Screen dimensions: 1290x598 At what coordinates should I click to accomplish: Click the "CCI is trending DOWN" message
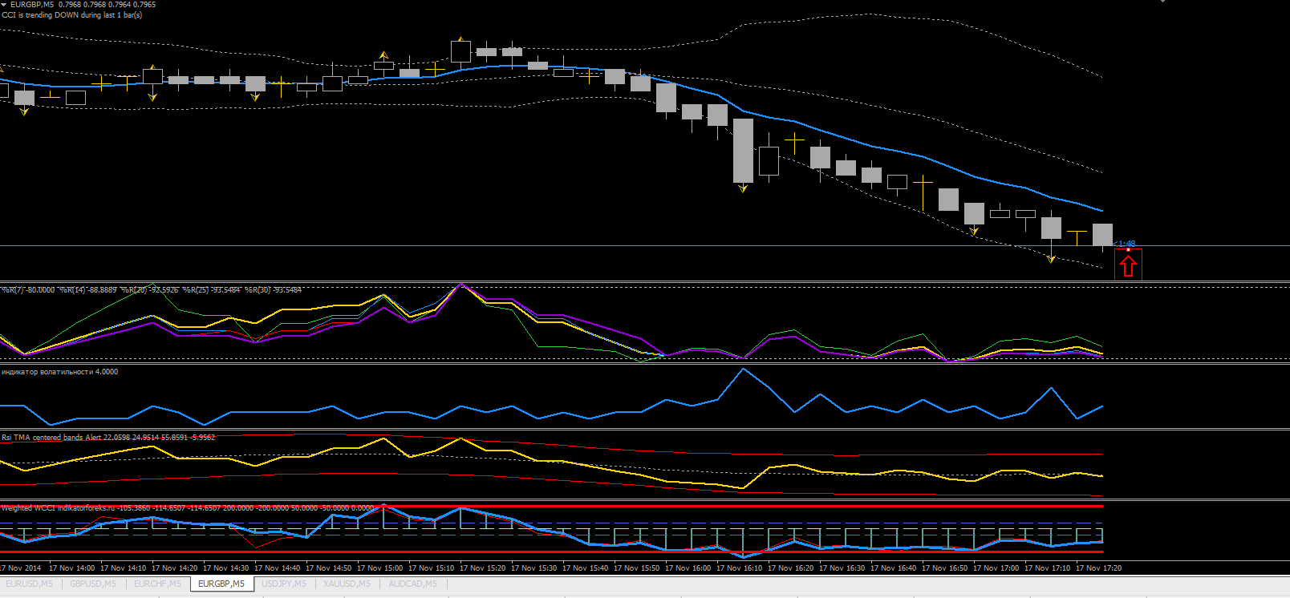click(72, 15)
